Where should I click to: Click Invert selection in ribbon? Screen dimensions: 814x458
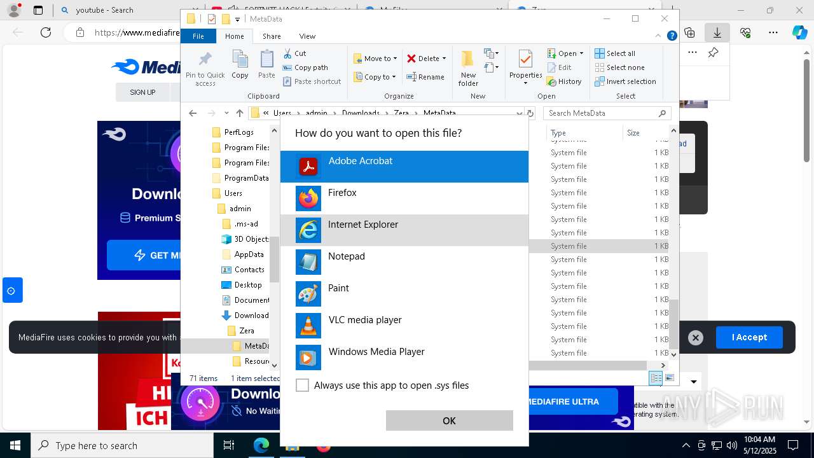pos(625,81)
